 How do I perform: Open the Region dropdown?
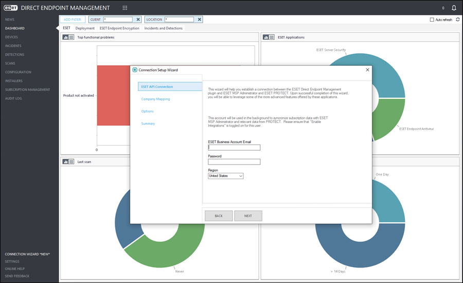[226, 176]
